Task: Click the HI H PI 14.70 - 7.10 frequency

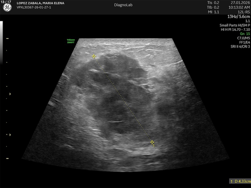Action: 235,29
